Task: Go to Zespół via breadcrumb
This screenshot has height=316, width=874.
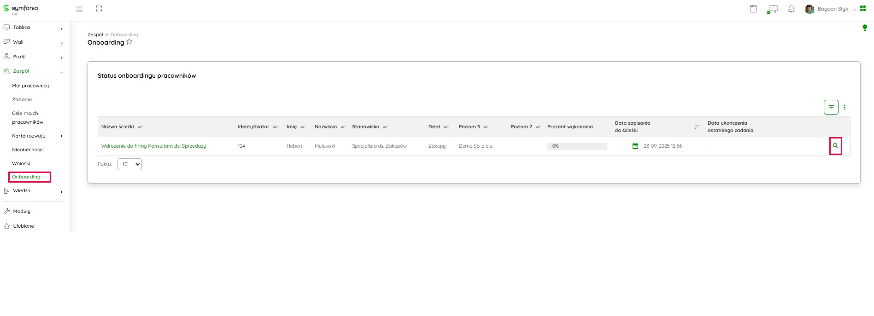Action: pyautogui.click(x=95, y=35)
